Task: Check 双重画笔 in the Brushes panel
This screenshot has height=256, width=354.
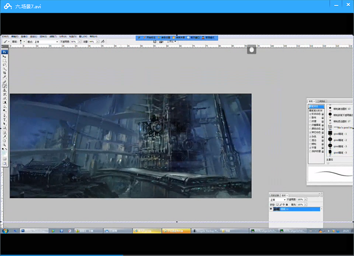Action: click(310, 125)
